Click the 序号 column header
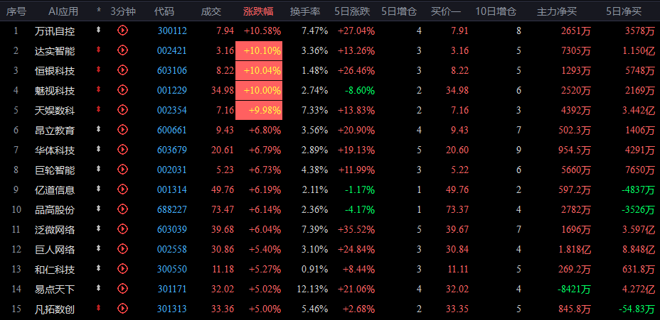 point(16,11)
